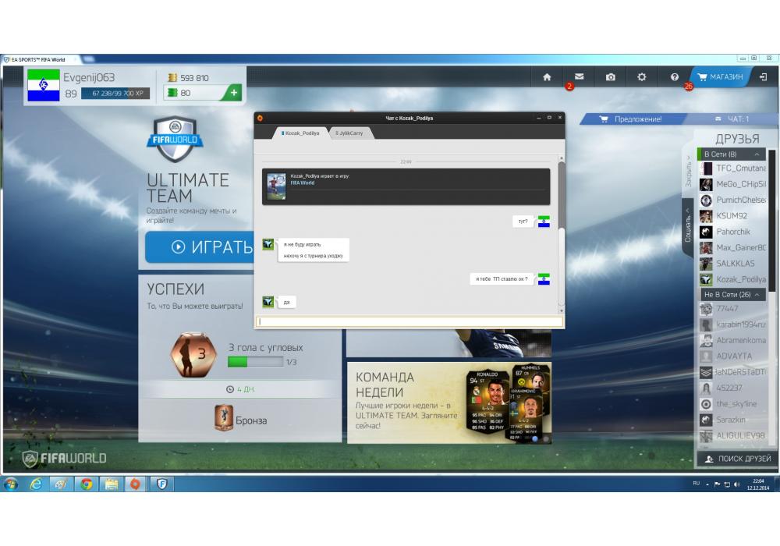Click the coins balance 593 810

pyautogui.click(x=189, y=78)
